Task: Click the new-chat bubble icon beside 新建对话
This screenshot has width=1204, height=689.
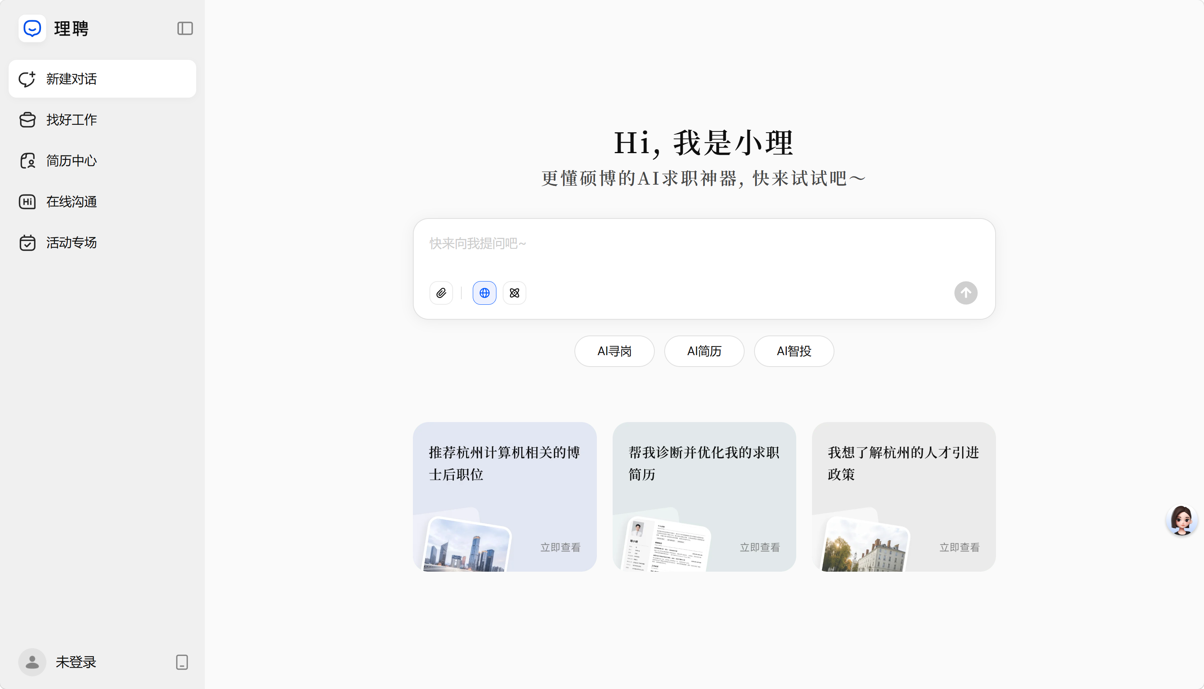Action: 27,79
